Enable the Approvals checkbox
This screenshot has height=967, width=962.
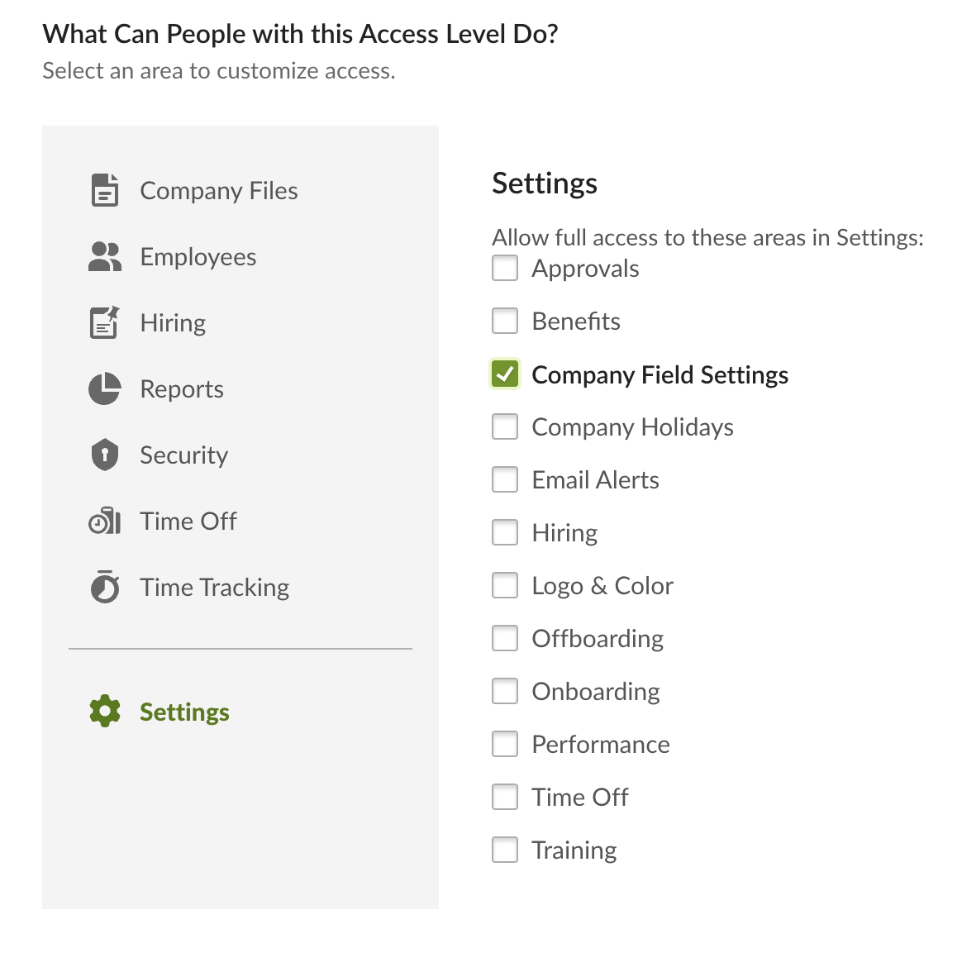point(504,268)
